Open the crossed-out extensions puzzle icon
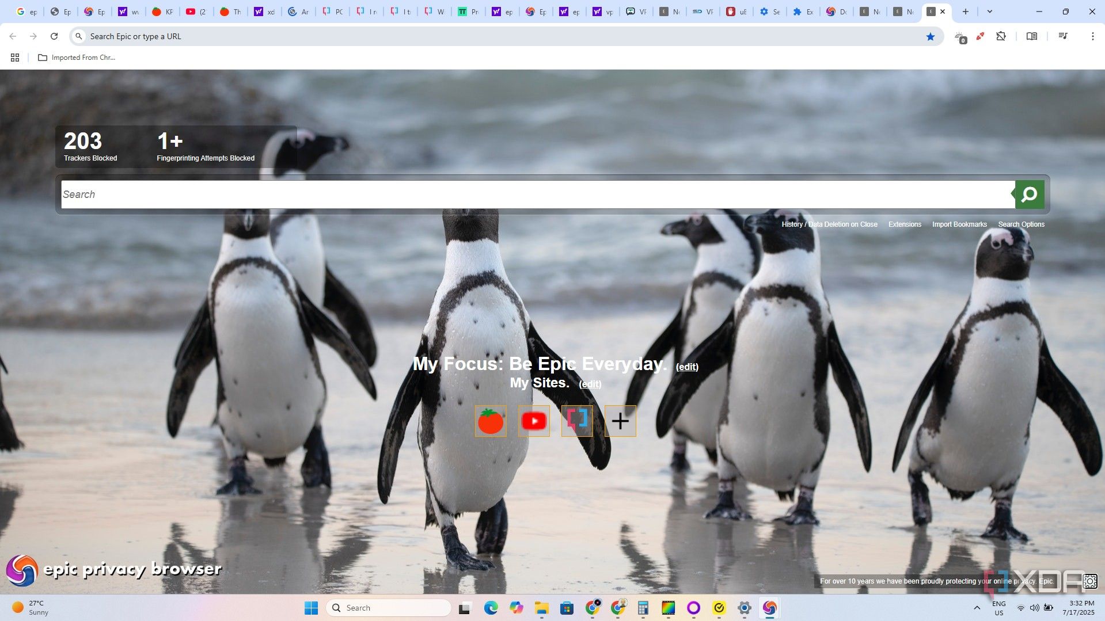 coord(1001,36)
